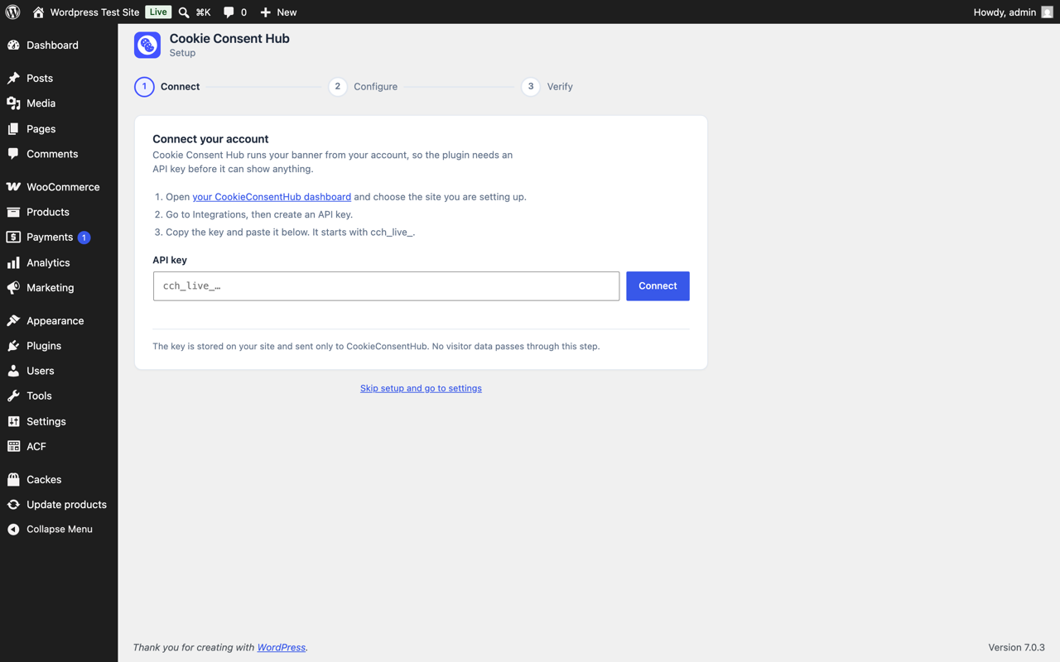1060x662 pixels.
Task: Click the Comments sidebar icon
Action: [13, 154]
